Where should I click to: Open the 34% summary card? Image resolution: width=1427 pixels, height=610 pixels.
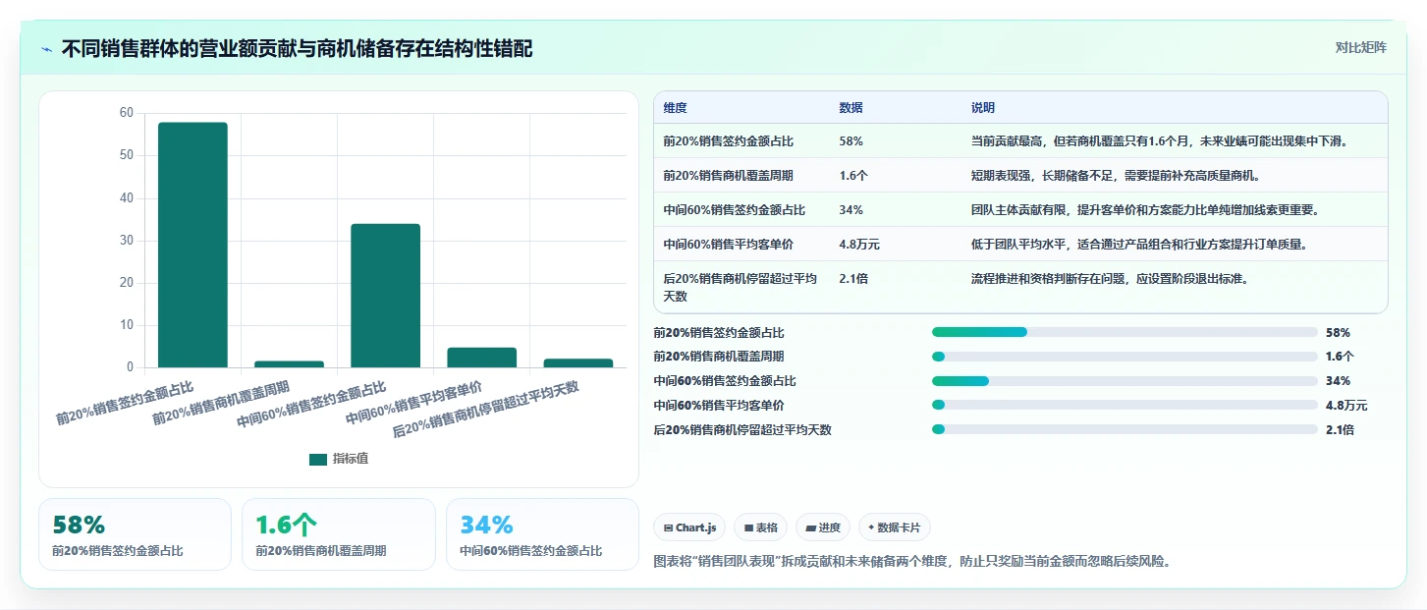(542, 534)
